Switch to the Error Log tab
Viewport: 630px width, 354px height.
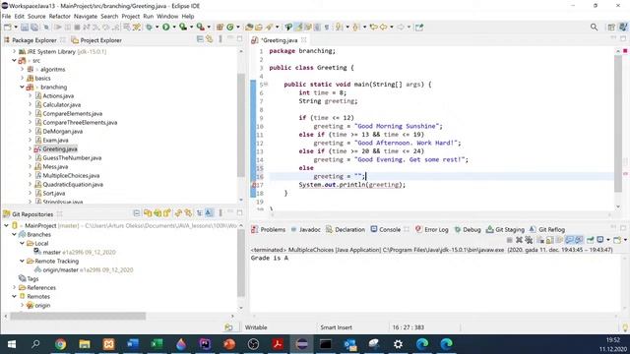coord(432,229)
